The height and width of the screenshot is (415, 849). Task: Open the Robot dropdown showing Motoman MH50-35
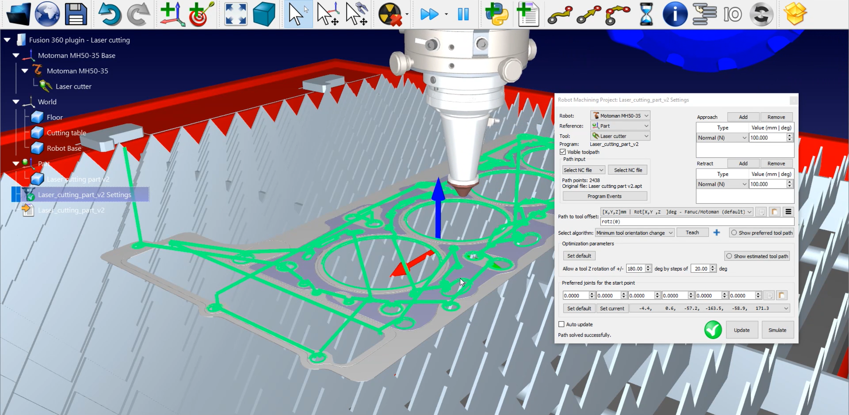point(620,116)
